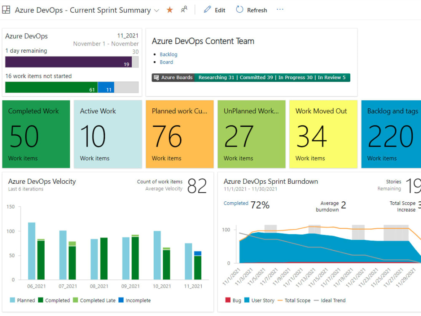Image resolution: width=421 pixels, height=316 pixels.
Task: Open the team members icon
Action: click(x=184, y=10)
